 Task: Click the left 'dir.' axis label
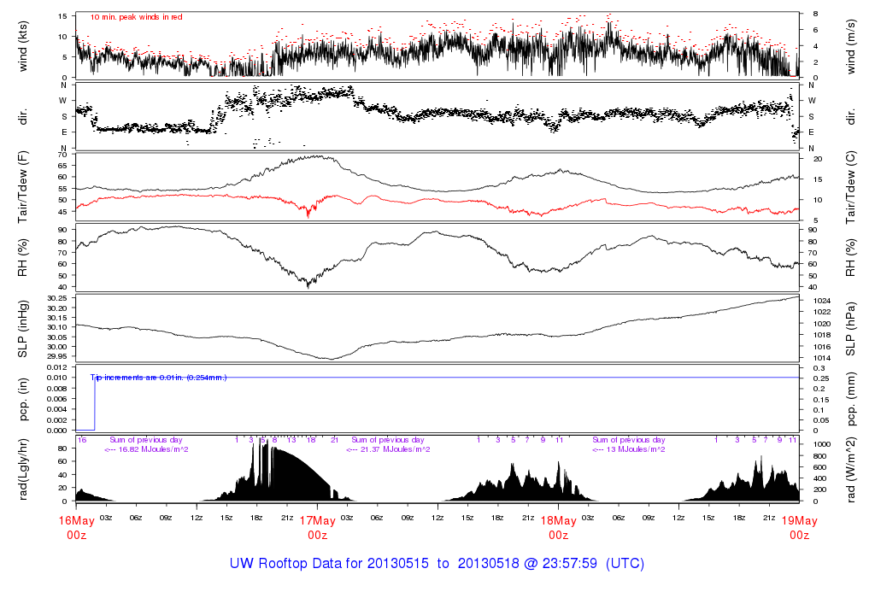(23, 117)
